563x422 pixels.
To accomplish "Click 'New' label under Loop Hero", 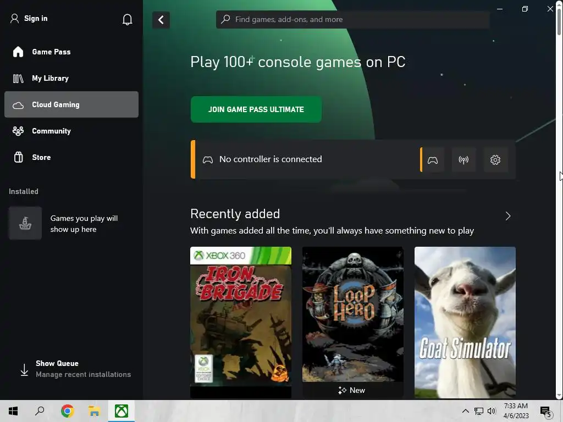I will click(x=357, y=391).
